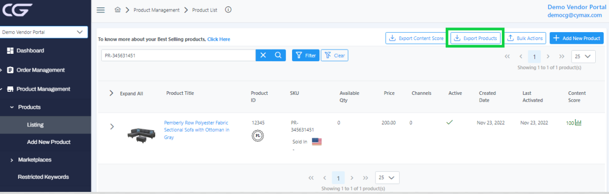Open the Product List info icon
Screen dimensions: 609x194
pos(228,9)
